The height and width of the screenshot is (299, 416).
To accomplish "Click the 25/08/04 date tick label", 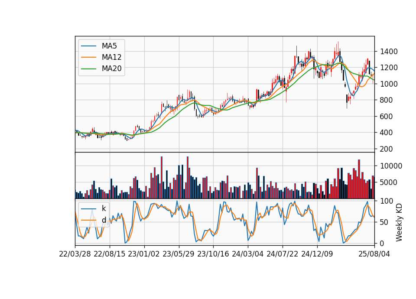I will [x=374, y=254].
